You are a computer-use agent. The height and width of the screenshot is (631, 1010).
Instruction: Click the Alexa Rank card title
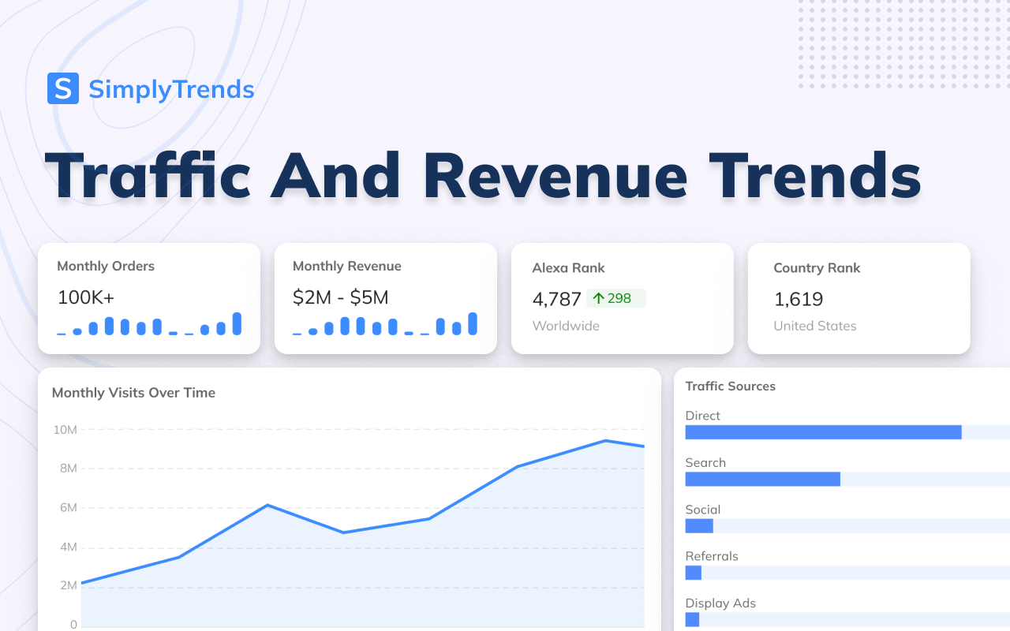[x=569, y=268]
